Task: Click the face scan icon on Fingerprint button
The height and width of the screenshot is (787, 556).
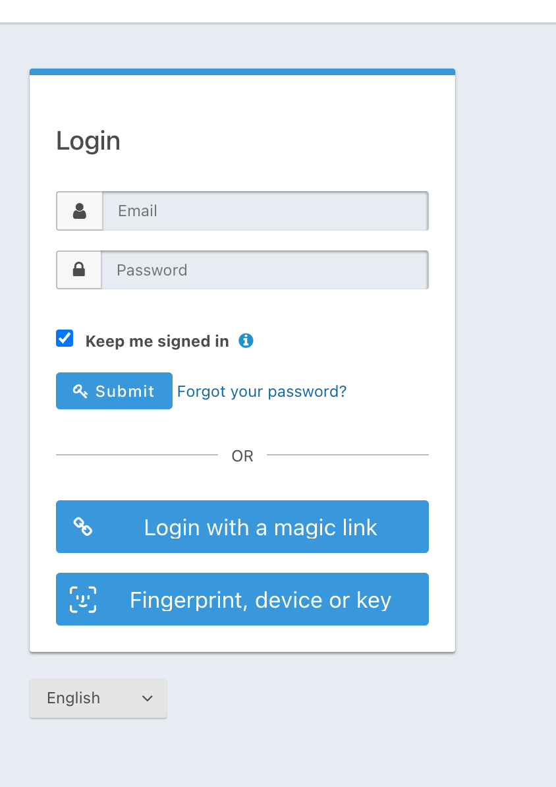Action: [x=83, y=599]
